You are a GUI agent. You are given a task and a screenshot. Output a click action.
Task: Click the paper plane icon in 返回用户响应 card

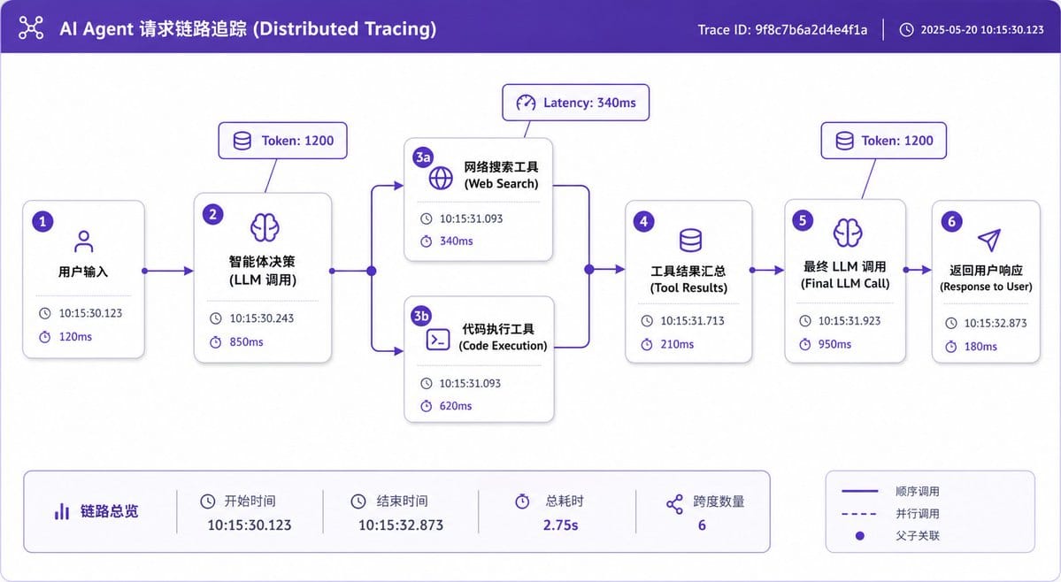pyautogui.click(x=988, y=240)
